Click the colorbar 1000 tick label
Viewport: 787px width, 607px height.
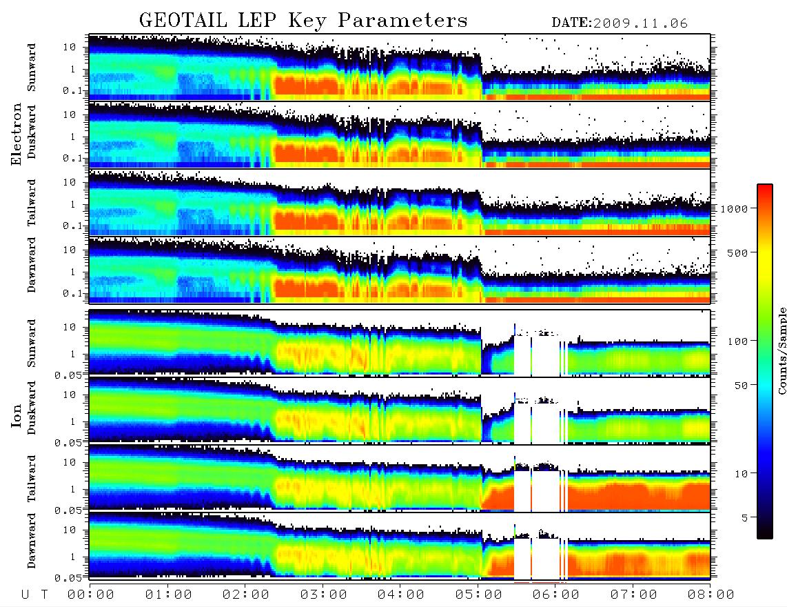pyautogui.click(x=735, y=208)
